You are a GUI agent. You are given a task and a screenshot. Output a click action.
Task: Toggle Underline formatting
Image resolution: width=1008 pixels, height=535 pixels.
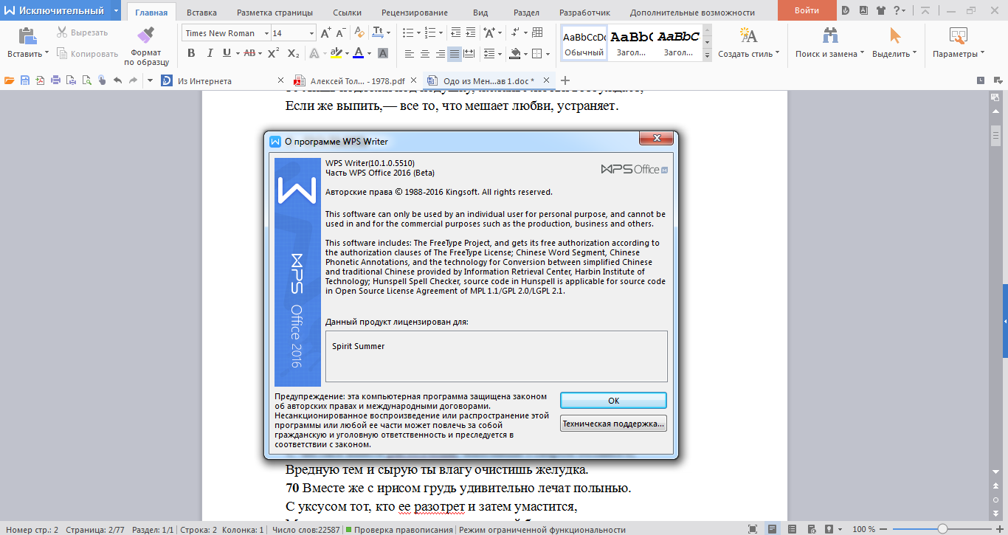point(227,53)
